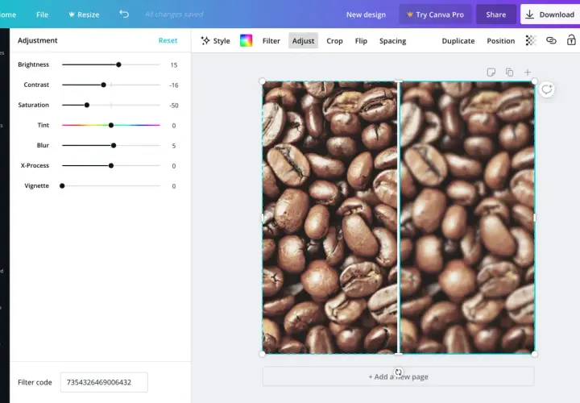Click the Download button

point(550,15)
